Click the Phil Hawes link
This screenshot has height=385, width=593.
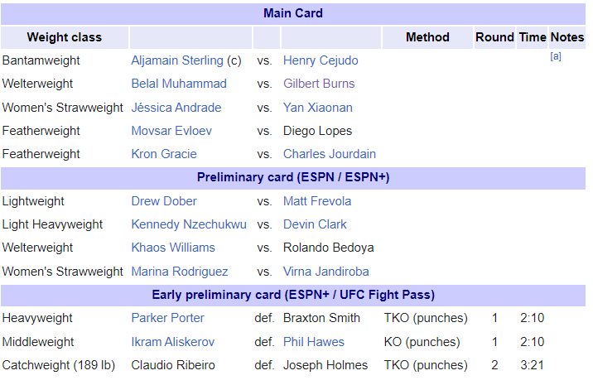pos(314,342)
